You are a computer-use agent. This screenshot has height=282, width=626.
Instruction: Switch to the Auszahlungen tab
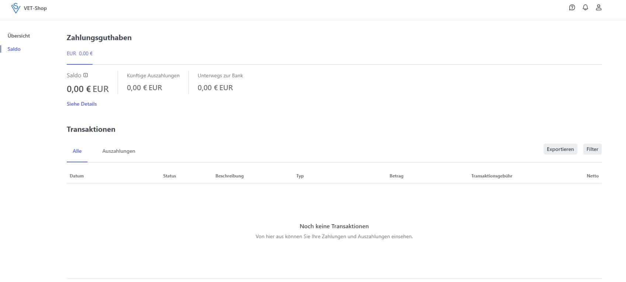click(119, 151)
